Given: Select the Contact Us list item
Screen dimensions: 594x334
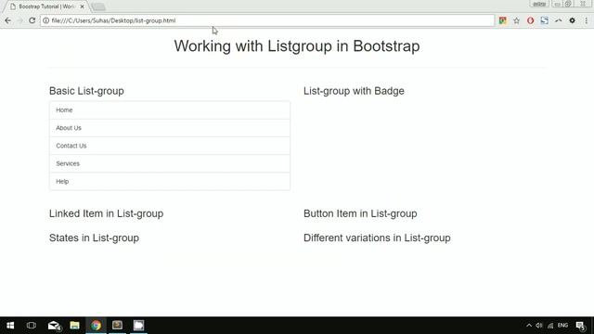Looking at the screenshot, I should pyautogui.click(x=170, y=146).
